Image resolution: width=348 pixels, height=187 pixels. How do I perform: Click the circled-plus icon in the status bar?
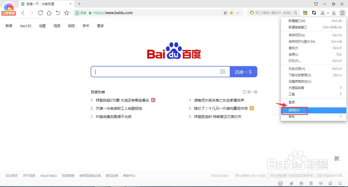301,183
